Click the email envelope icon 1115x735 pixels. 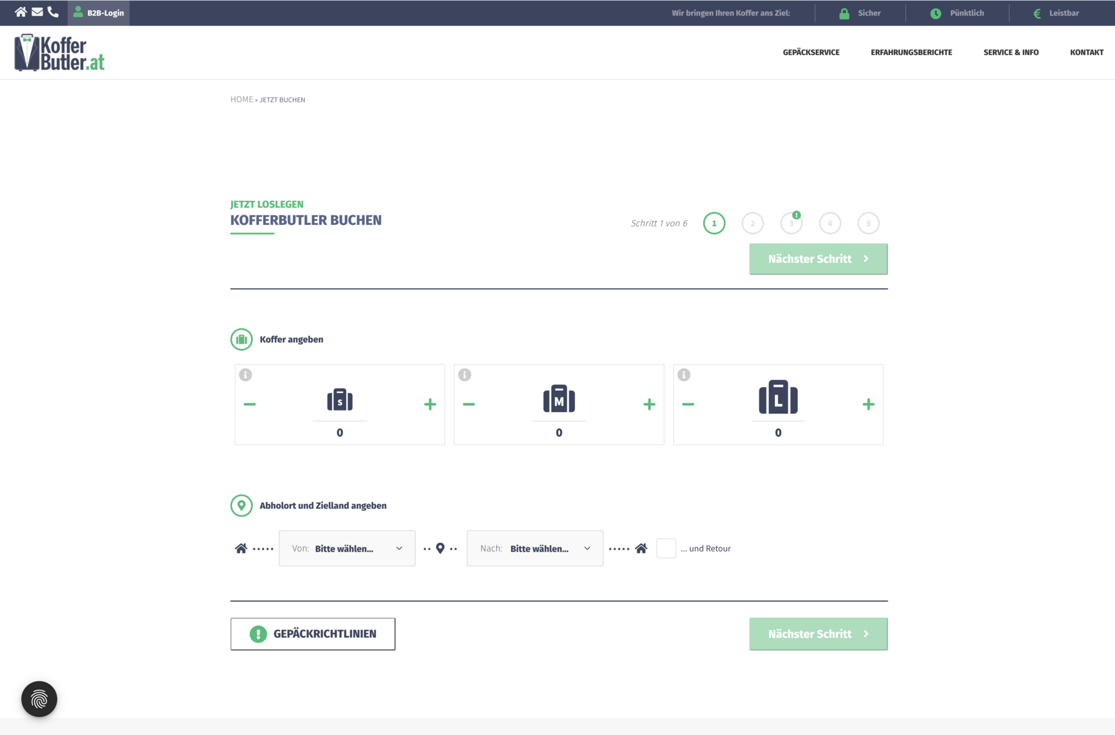click(x=37, y=12)
